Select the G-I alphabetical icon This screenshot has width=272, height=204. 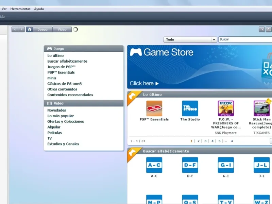(226, 165)
